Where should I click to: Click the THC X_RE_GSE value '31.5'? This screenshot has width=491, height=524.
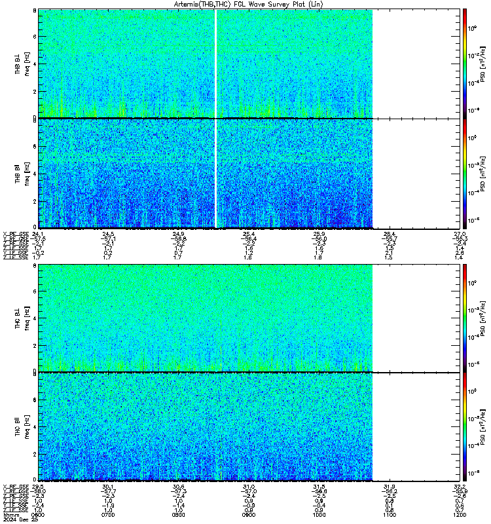click(x=319, y=487)
